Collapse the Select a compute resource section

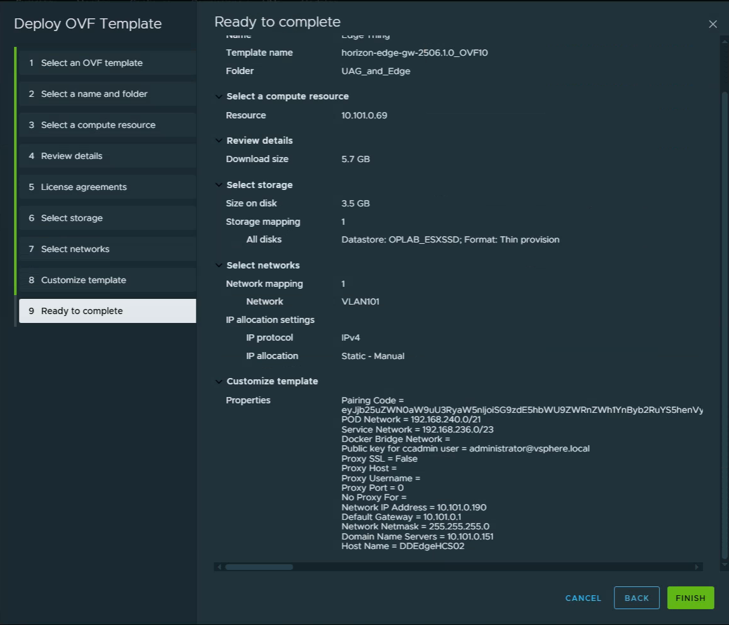[x=219, y=97]
